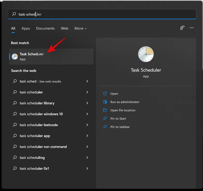Switch to the Documents tab
Viewport: 203px width, 191px height.
click(45, 28)
